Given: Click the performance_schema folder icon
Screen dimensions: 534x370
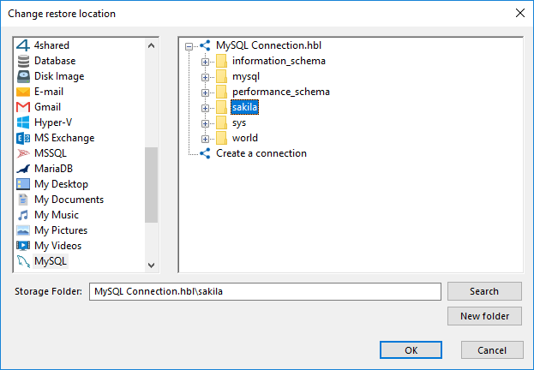Looking at the screenshot, I should (222, 92).
